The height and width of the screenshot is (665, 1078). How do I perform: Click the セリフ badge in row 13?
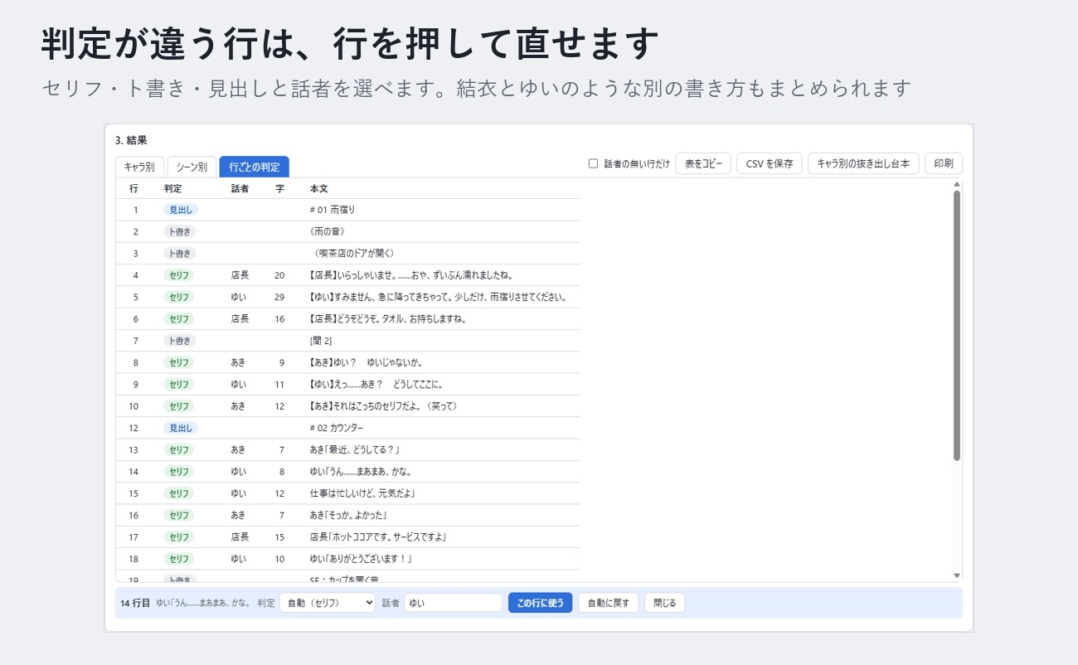click(179, 449)
